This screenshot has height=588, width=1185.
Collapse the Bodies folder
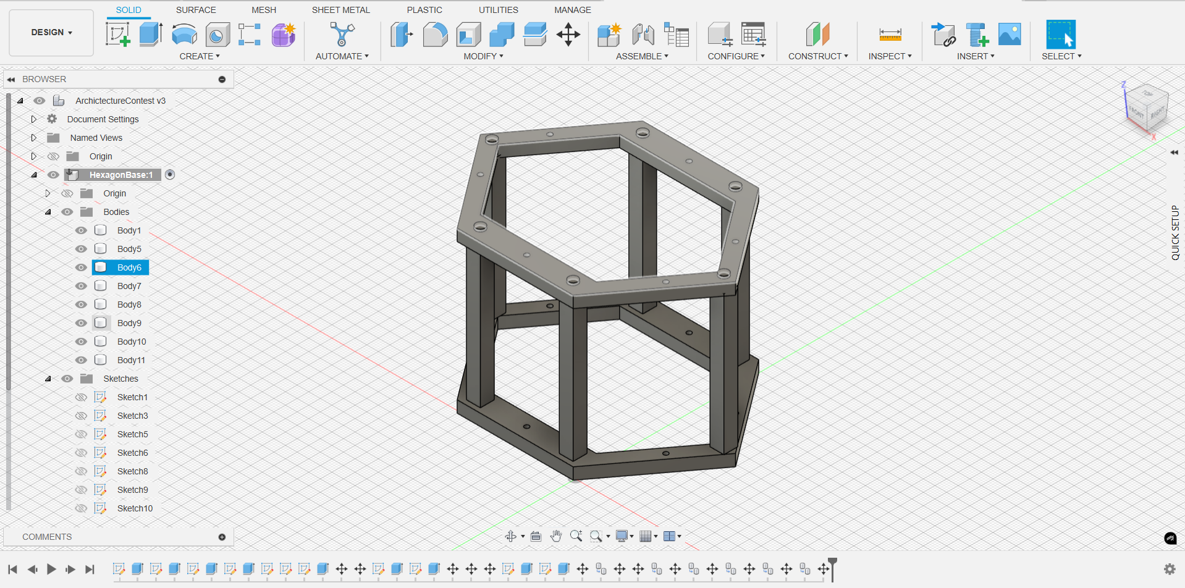(x=48, y=212)
